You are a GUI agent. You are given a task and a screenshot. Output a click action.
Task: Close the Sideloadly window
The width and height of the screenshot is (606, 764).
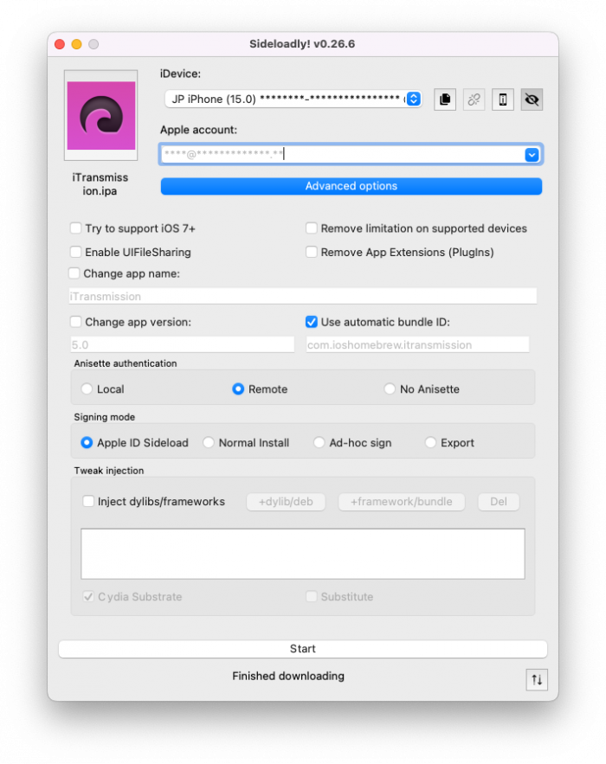click(x=60, y=44)
